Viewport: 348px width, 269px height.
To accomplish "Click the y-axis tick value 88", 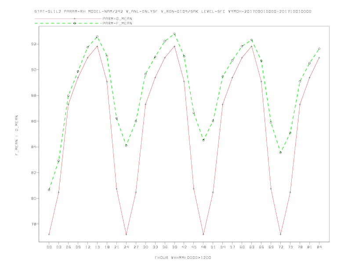I will tap(33, 95).
